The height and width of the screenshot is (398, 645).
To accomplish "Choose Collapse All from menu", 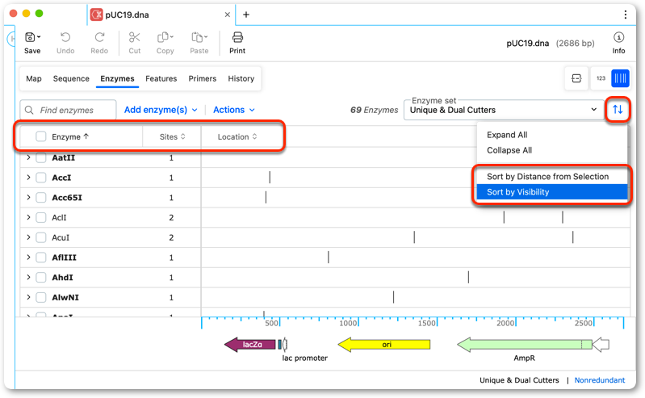I will [509, 150].
